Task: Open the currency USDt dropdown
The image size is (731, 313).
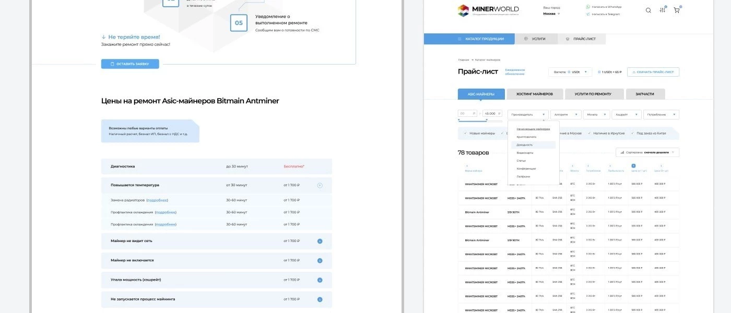Action: (570, 72)
